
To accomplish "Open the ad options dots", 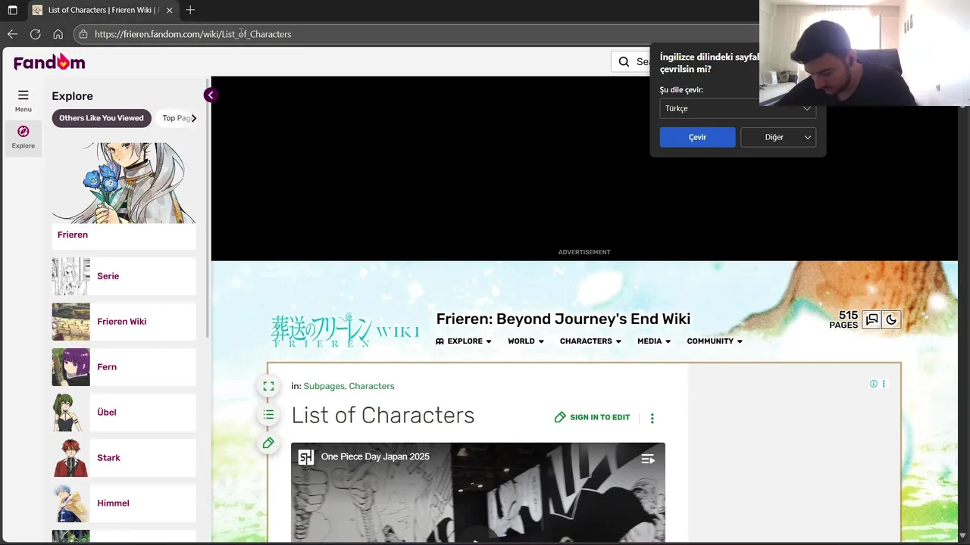I will tap(883, 384).
